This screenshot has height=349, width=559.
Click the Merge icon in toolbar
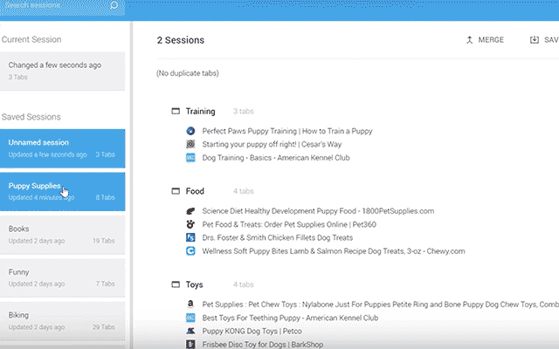[469, 40]
